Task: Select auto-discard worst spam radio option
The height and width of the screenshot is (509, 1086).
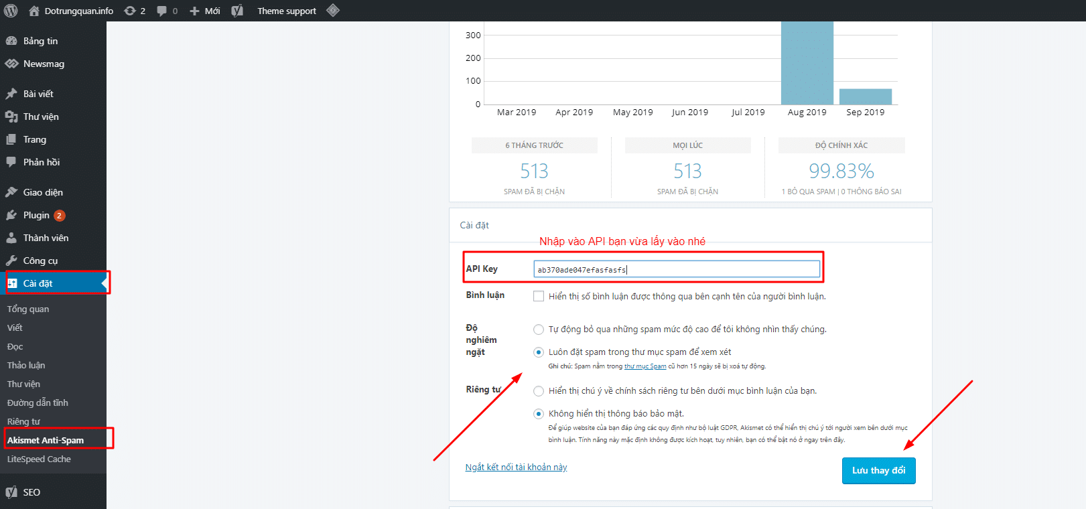Action: 539,330
